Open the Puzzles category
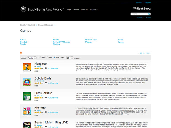The height and width of the screenshot is (128, 171). point(89,42)
